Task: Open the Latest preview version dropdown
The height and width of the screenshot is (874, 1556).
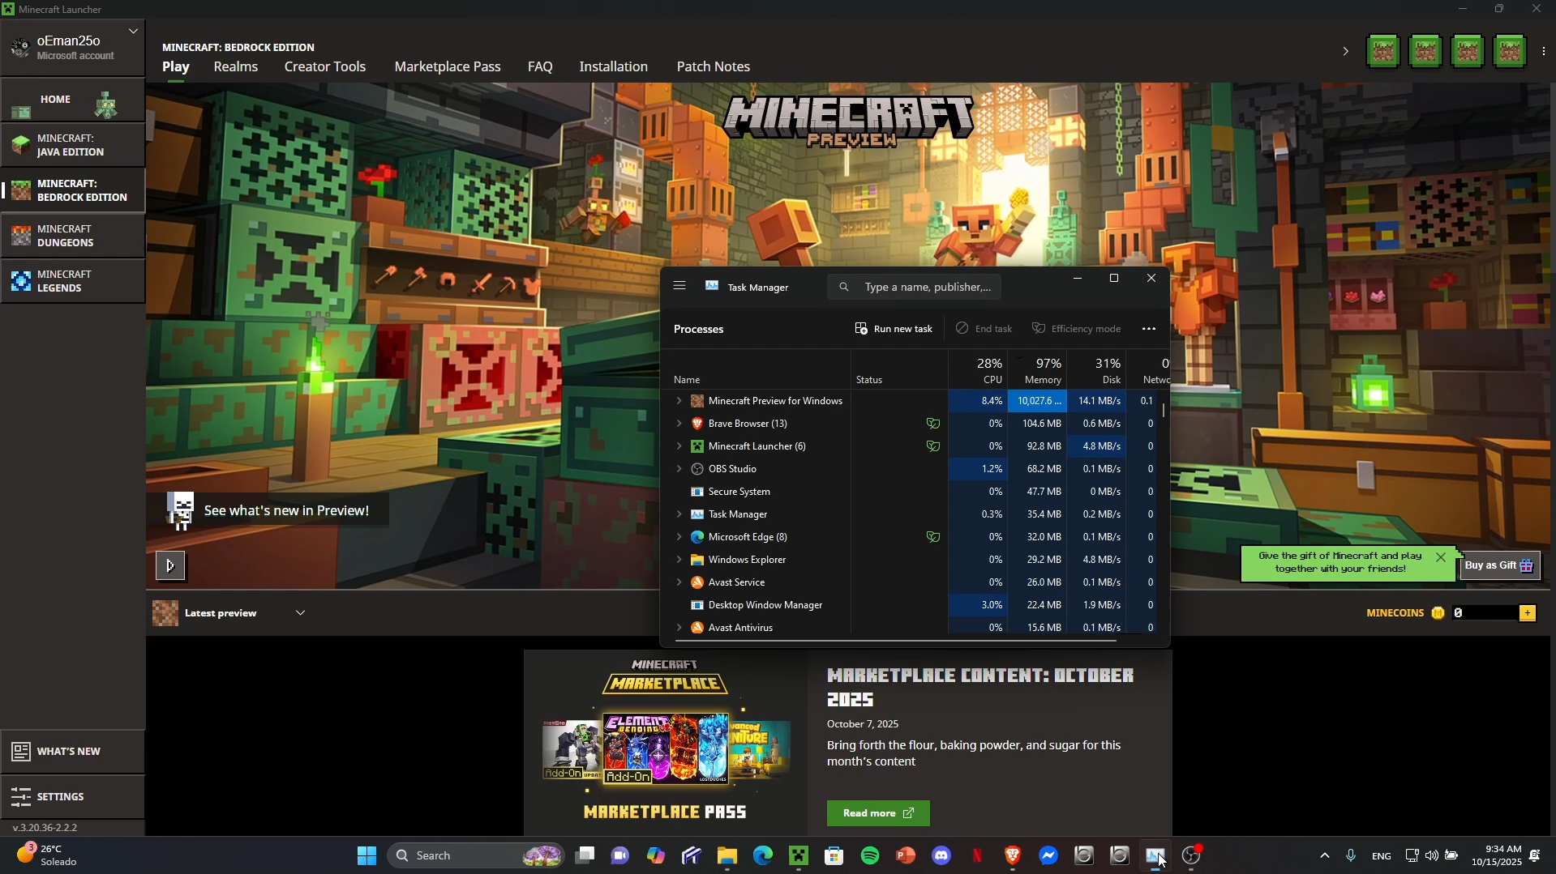Action: coord(300,613)
